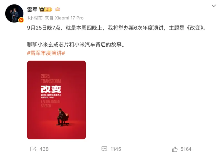Open comments via speech bubble icon
This screenshot has width=222, height=153.
click(x=104, y=149)
